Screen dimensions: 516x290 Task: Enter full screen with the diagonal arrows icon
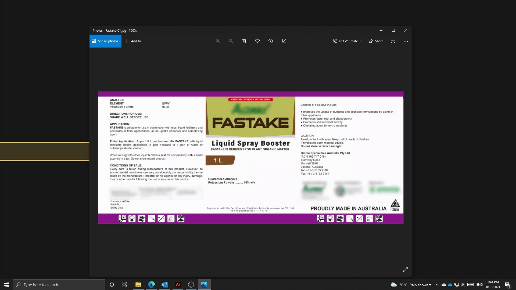point(406,270)
